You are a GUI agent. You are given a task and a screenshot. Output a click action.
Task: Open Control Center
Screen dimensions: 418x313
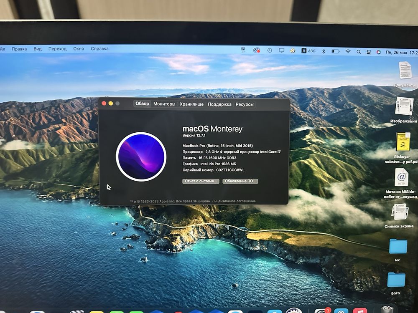pyautogui.click(x=369, y=52)
